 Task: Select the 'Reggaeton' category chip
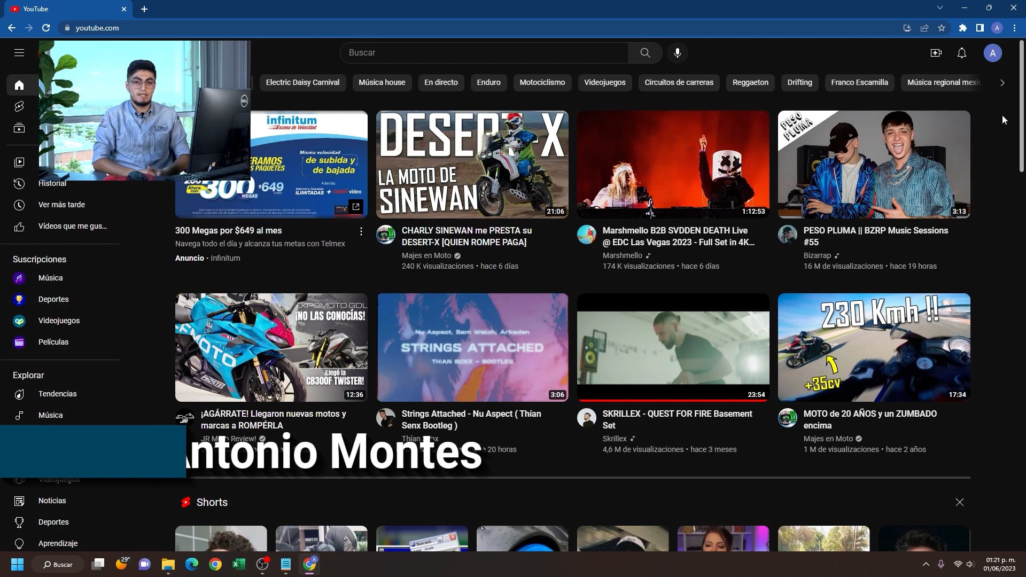click(x=750, y=82)
